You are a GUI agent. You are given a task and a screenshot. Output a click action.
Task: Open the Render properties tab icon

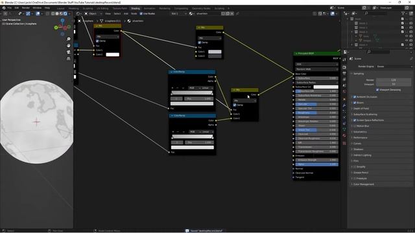(x=344, y=67)
